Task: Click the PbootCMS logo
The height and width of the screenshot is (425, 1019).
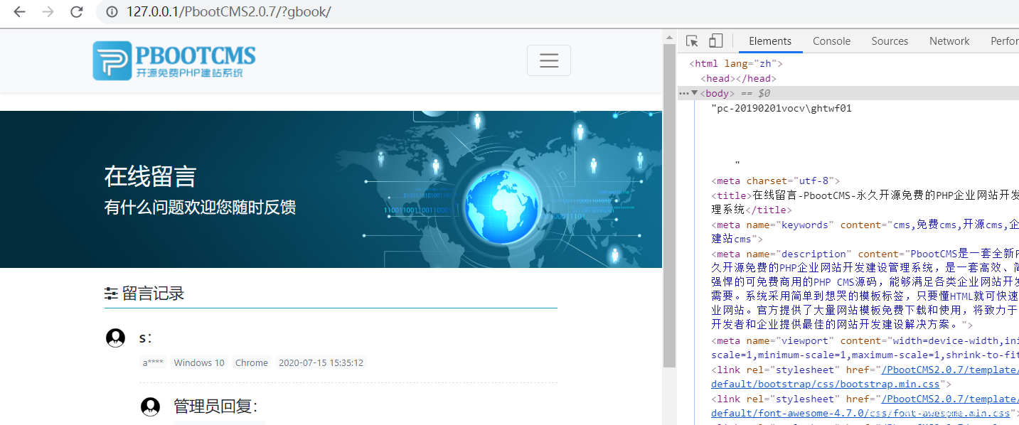Action: coord(174,60)
